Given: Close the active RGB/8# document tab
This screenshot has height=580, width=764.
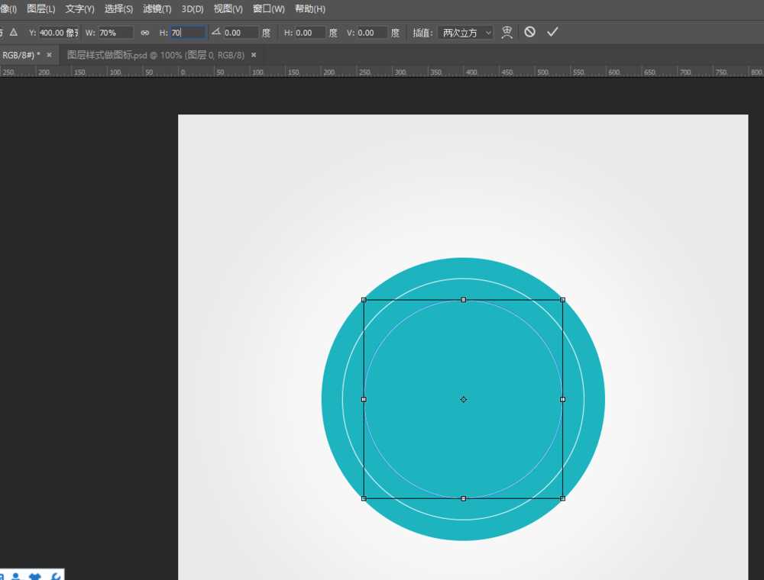Looking at the screenshot, I should click(50, 55).
